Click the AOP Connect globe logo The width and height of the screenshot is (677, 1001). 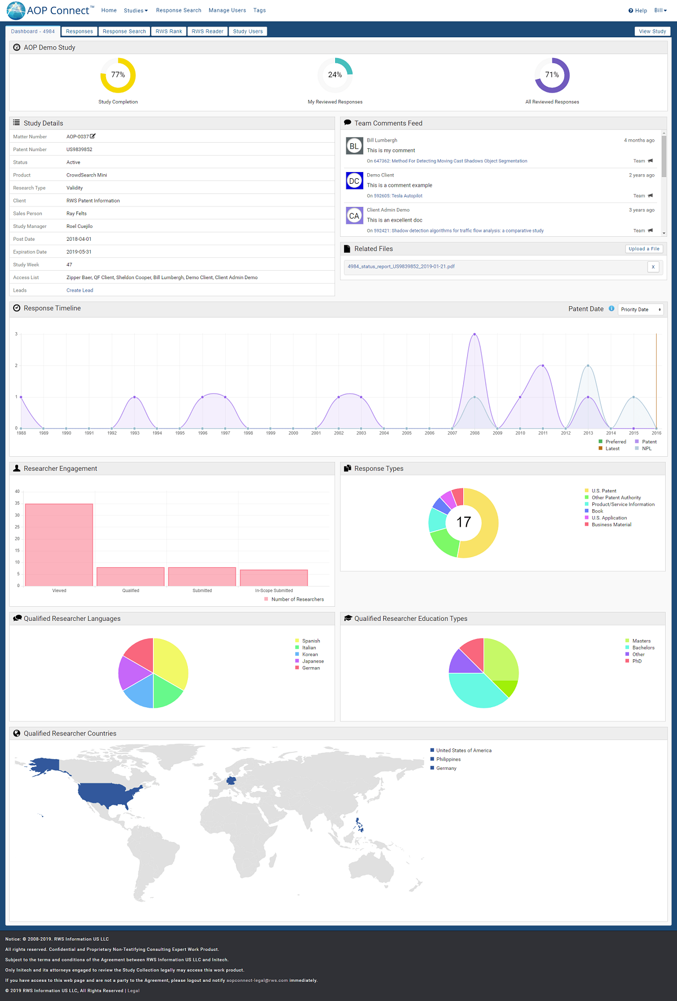coord(16,10)
